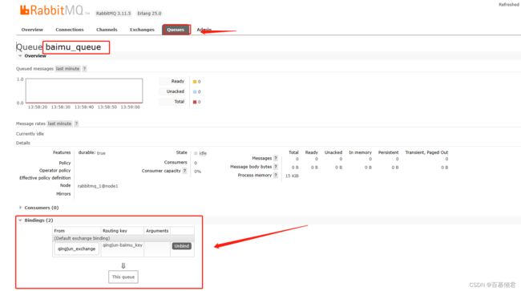Open help for Consumer capacity
This screenshot has height=291, width=521.
tap(184, 171)
